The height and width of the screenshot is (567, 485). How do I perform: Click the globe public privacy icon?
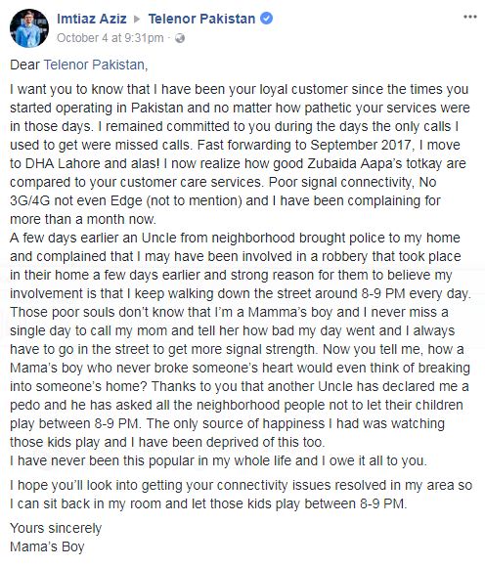180,38
